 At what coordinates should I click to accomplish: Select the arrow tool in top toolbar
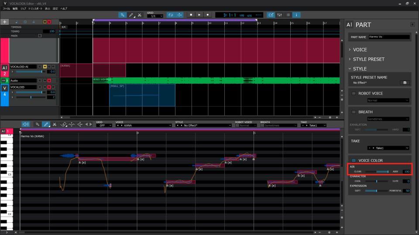click(122, 15)
